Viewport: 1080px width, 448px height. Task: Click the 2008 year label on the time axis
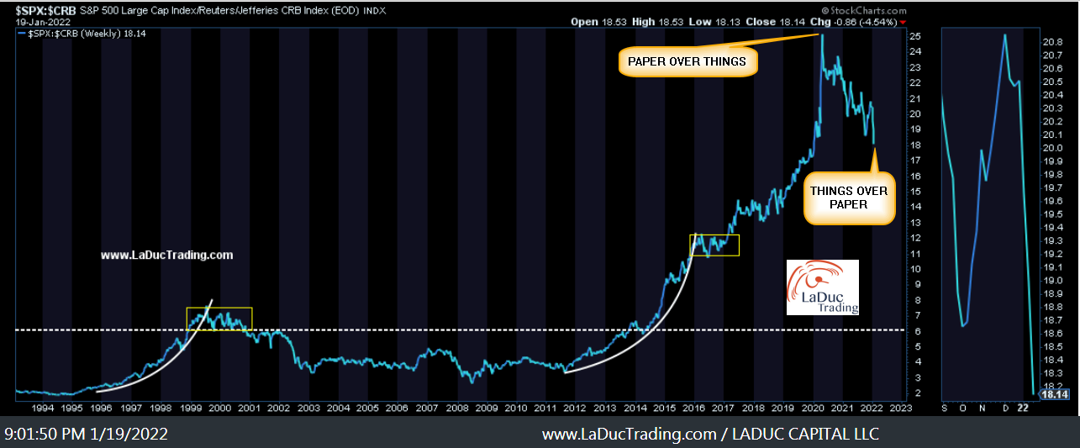pyautogui.click(x=457, y=408)
